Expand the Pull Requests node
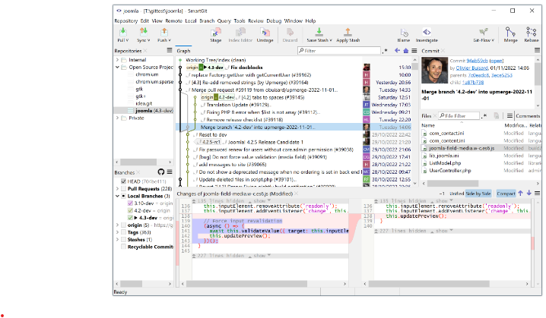The width and height of the screenshot is (546, 318). coord(117,189)
